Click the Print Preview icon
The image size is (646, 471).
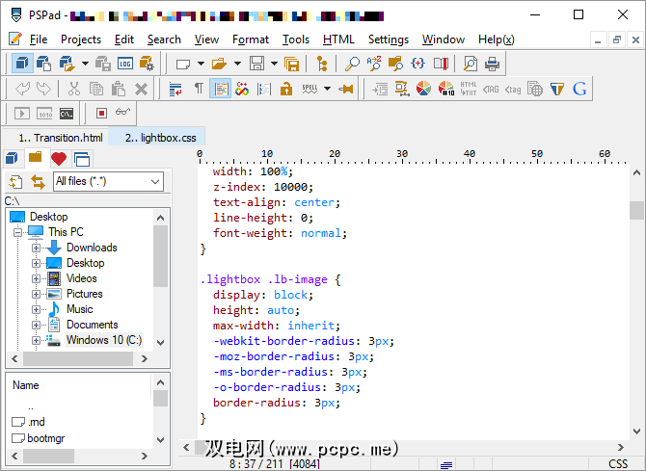[471, 64]
